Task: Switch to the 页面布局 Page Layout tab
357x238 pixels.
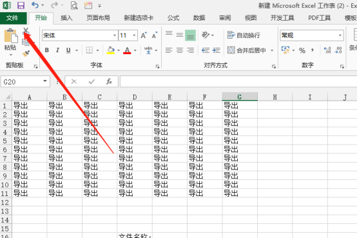Action: [x=98, y=18]
